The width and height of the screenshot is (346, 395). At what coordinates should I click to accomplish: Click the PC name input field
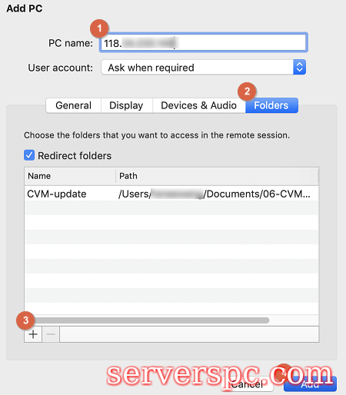(204, 42)
